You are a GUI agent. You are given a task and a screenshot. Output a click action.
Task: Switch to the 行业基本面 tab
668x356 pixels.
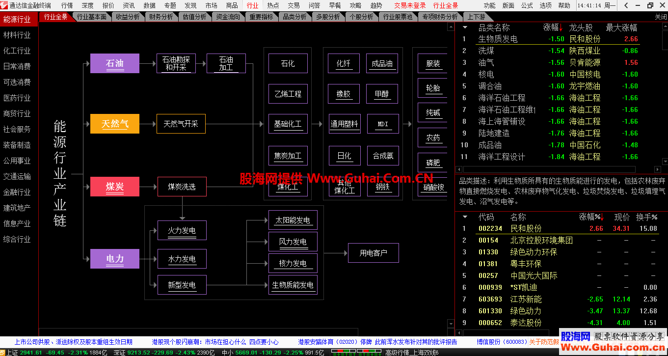point(92,17)
